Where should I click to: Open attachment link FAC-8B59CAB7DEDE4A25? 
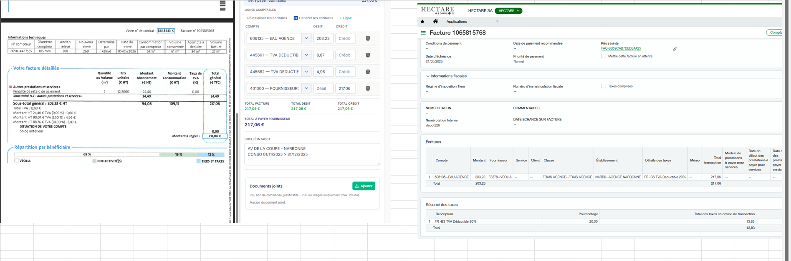point(621,48)
